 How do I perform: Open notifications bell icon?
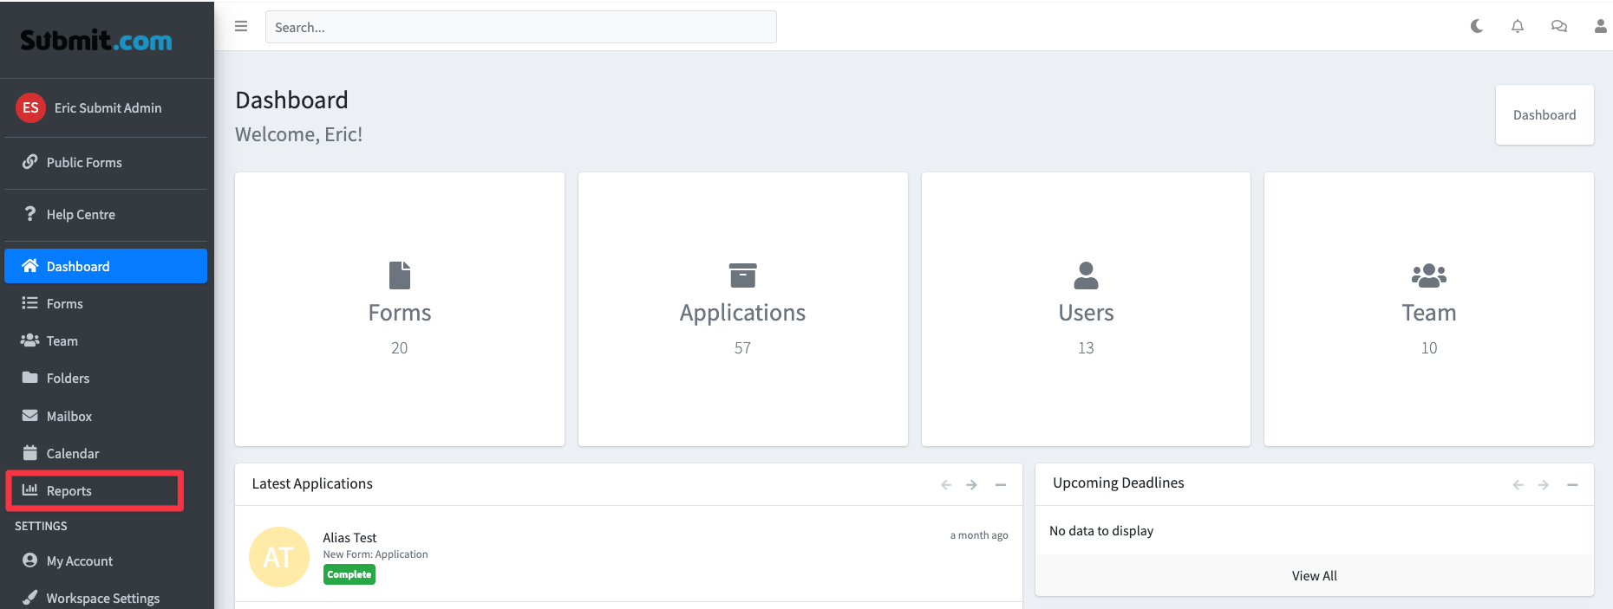point(1518,27)
